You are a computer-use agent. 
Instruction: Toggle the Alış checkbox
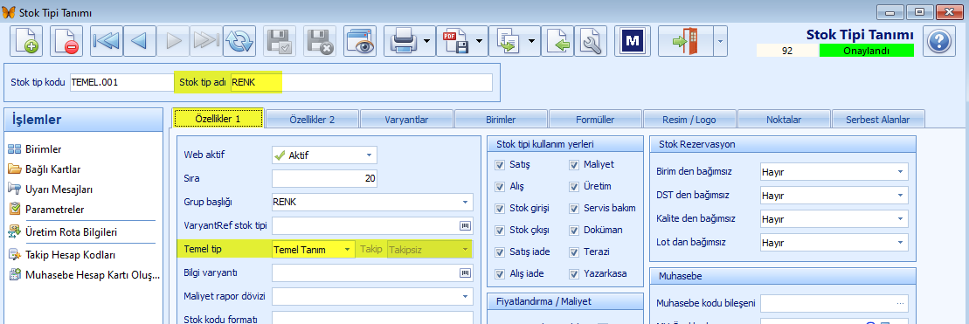click(x=499, y=186)
